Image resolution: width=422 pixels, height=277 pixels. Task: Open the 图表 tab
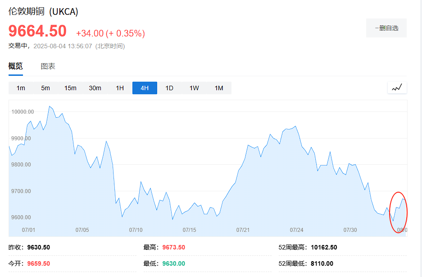point(48,66)
